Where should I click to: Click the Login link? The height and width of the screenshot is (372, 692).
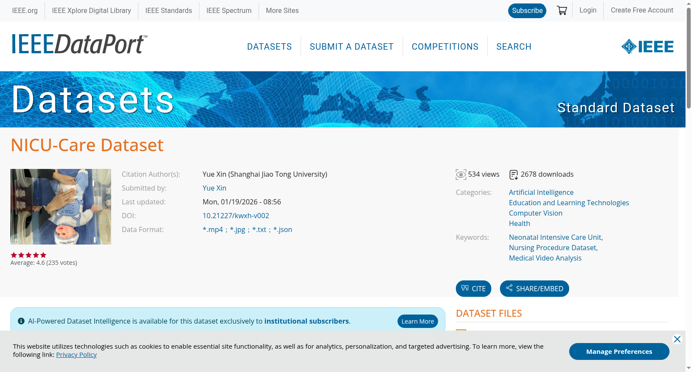588,10
